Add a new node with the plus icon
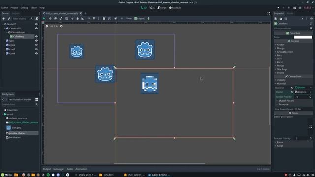 pos(3,19)
